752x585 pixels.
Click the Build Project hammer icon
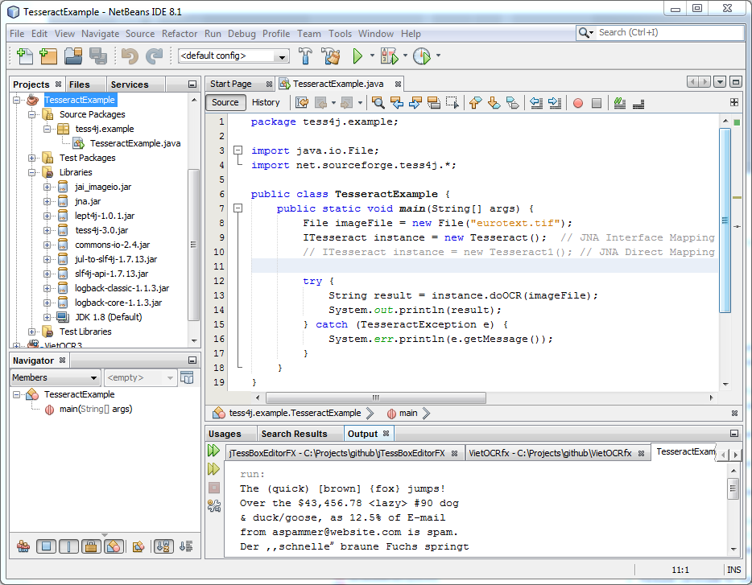pyautogui.click(x=306, y=56)
